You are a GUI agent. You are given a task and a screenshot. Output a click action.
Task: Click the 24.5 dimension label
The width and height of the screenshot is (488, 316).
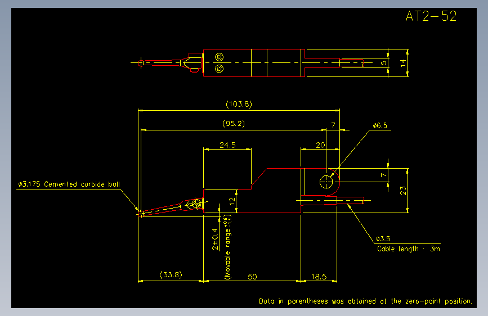227,145
